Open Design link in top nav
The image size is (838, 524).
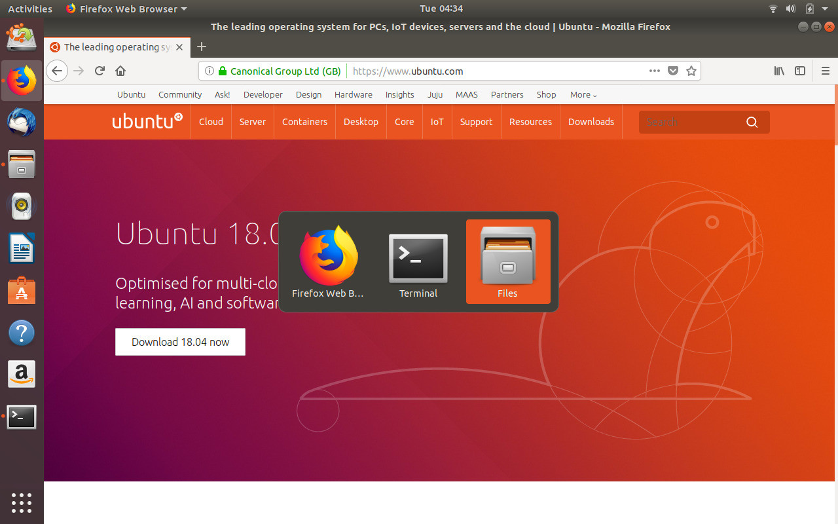308,95
